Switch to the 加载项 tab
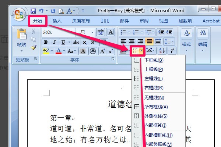The image size is (221, 147). 185,21
